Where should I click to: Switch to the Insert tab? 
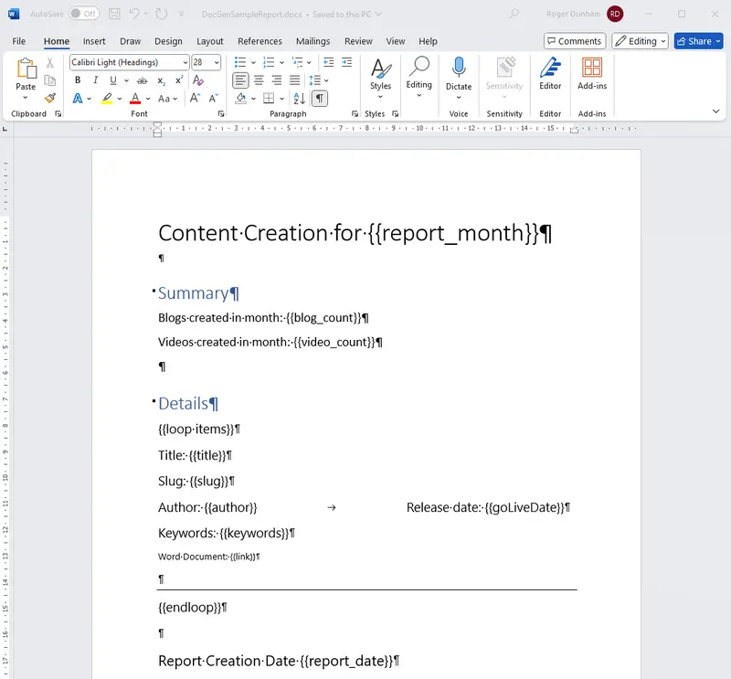[x=94, y=41]
